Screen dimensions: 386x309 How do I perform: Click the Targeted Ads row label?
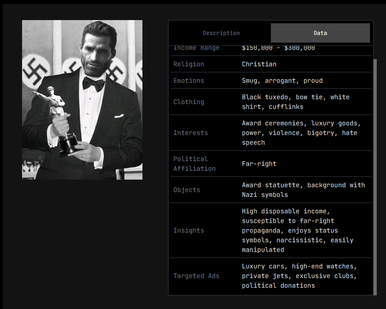[196, 276]
